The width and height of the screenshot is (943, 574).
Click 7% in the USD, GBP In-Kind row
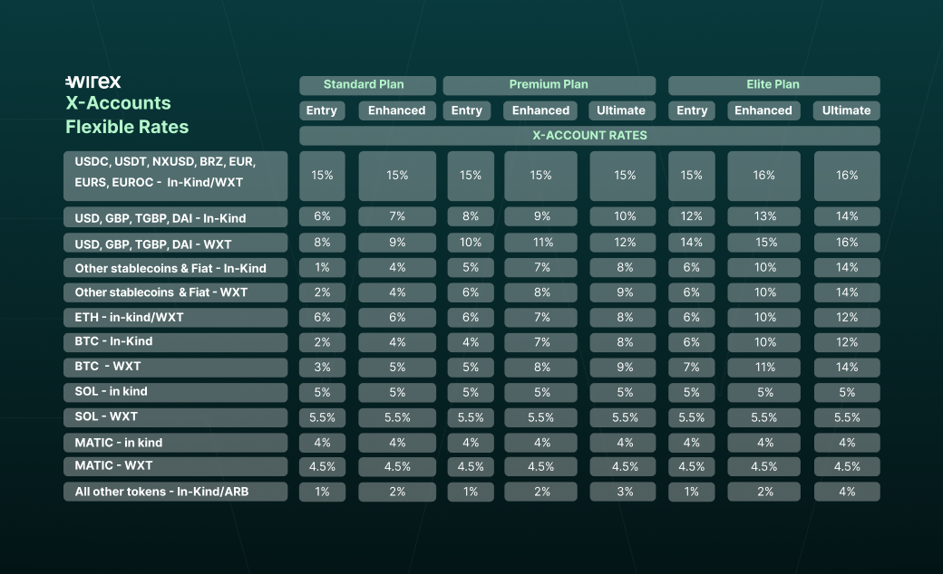click(397, 216)
